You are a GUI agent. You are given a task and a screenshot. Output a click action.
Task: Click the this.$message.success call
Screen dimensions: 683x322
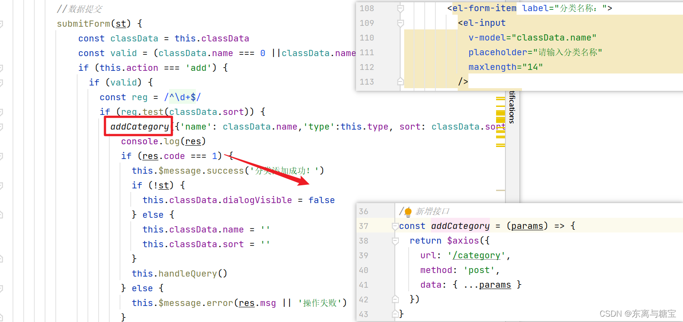click(228, 171)
